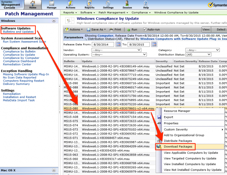Open the MetaData Import Task link
The image size is (227, 175).
[x=19, y=100]
